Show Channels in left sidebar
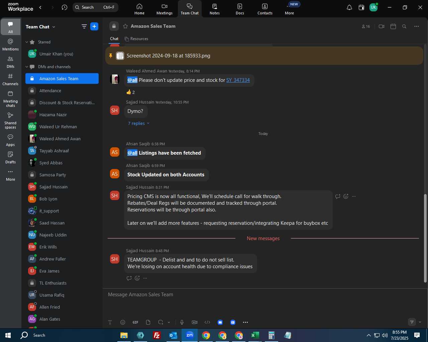The width and height of the screenshot is (428, 342). click(10, 79)
